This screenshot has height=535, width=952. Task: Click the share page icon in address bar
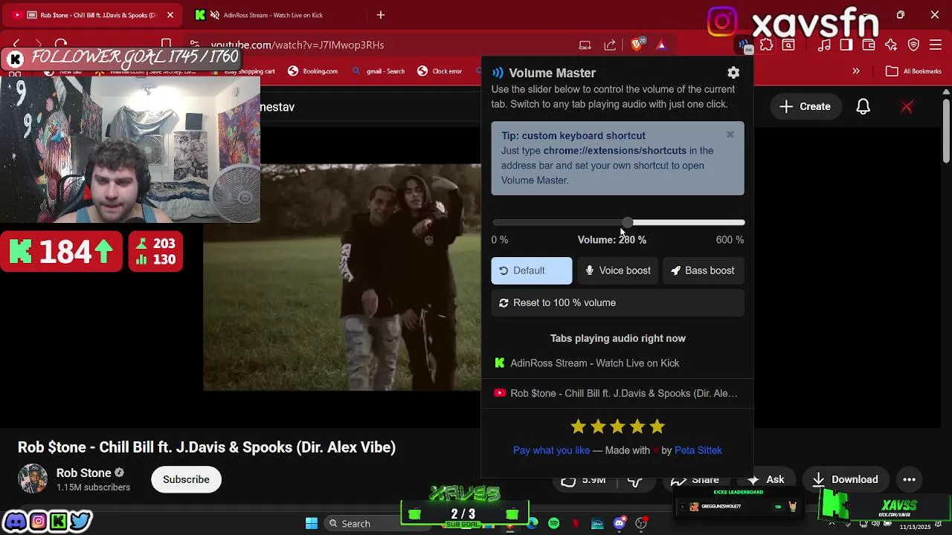pos(610,45)
